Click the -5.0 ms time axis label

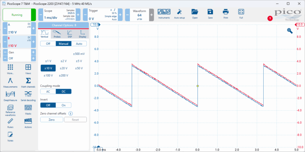pyautogui.click(x=100, y=150)
